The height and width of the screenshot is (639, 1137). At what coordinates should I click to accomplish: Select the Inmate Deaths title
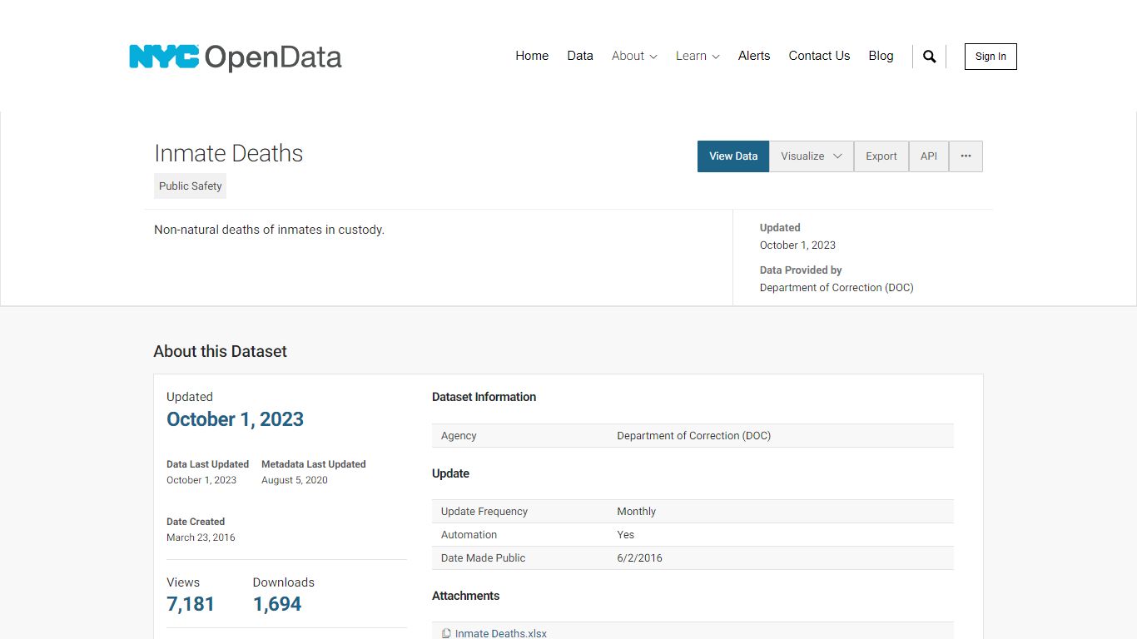coord(228,153)
